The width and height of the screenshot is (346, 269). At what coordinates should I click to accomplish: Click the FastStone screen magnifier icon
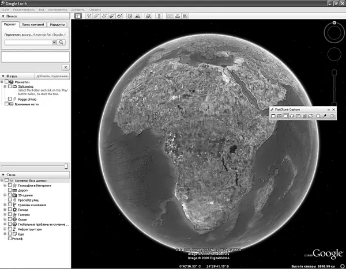click(x=318, y=116)
